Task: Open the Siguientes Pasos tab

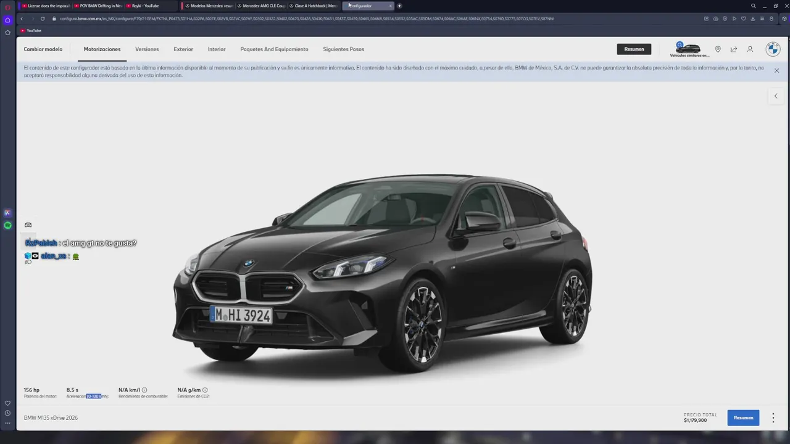Action: pyautogui.click(x=344, y=49)
